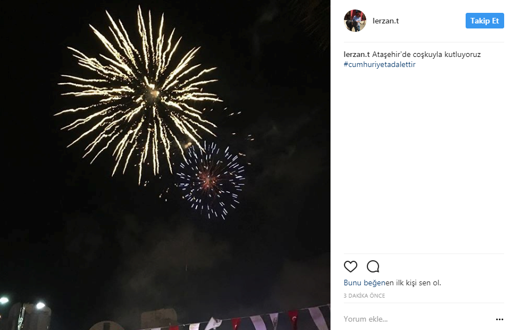Select the small blue firework burst
The image size is (517, 330).
[211, 180]
